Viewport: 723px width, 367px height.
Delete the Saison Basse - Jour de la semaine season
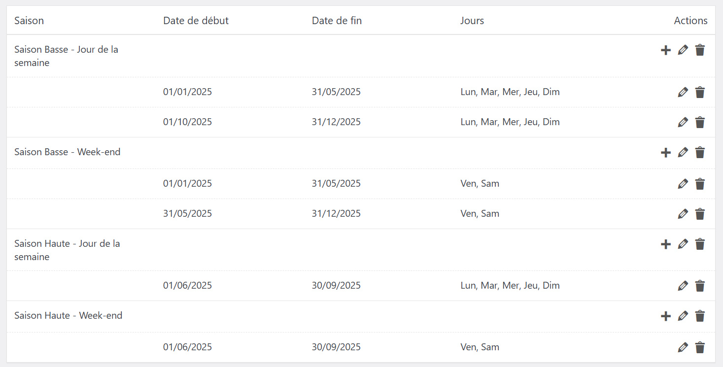tap(700, 50)
